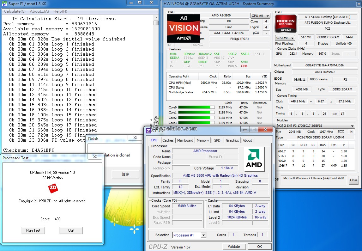Click Close in HWiNFO64 System Summary

click(353, 180)
